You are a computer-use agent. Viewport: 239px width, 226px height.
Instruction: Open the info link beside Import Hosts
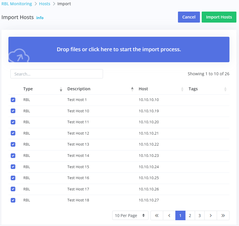40,18
